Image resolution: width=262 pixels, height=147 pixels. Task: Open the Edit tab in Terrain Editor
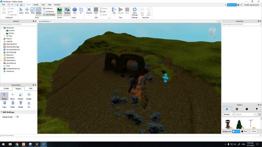click(31, 89)
